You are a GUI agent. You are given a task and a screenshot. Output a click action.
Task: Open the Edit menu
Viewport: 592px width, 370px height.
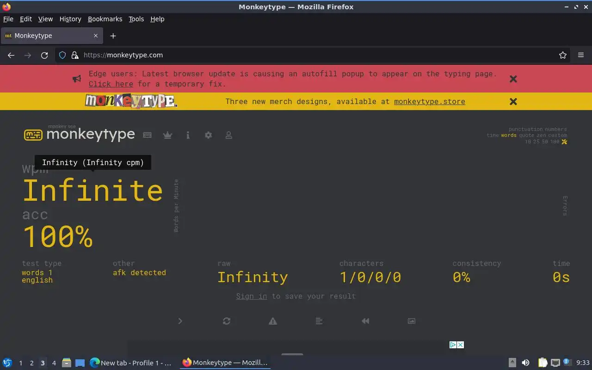point(26,19)
